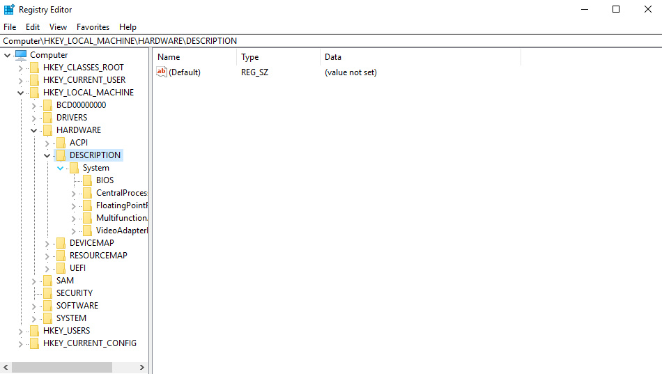Click the REG_SZ type cell
662x374 pixels.
tap(254, 72)
